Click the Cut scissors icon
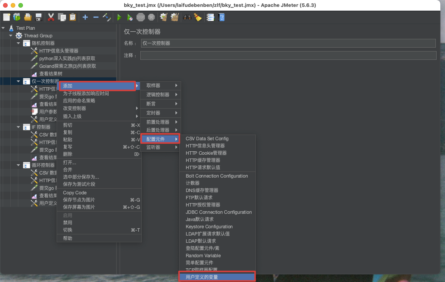The width and height of the screenshot is (445, 282). [51, 17]
